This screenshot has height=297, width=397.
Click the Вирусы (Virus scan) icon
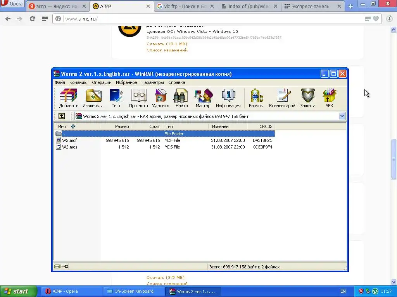point(256,98)
